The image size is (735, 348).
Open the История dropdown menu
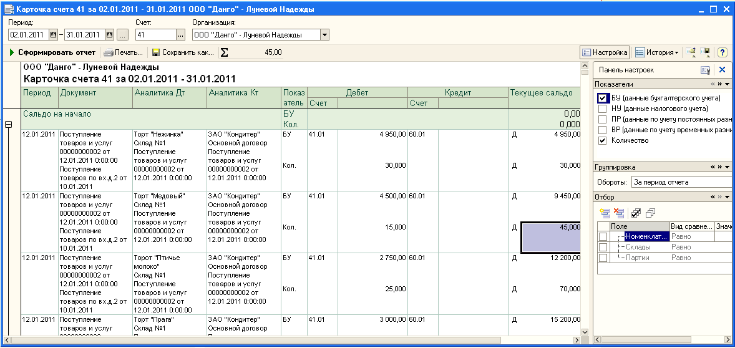point(657,52)
